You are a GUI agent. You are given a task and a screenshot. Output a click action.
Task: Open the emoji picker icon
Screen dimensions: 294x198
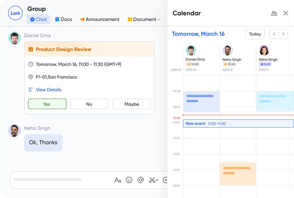pos(129,180)
